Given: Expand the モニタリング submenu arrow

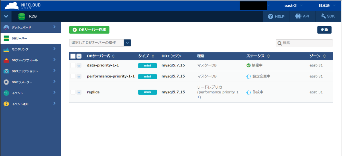Looking at the screenshot, I should pos(54,49).
